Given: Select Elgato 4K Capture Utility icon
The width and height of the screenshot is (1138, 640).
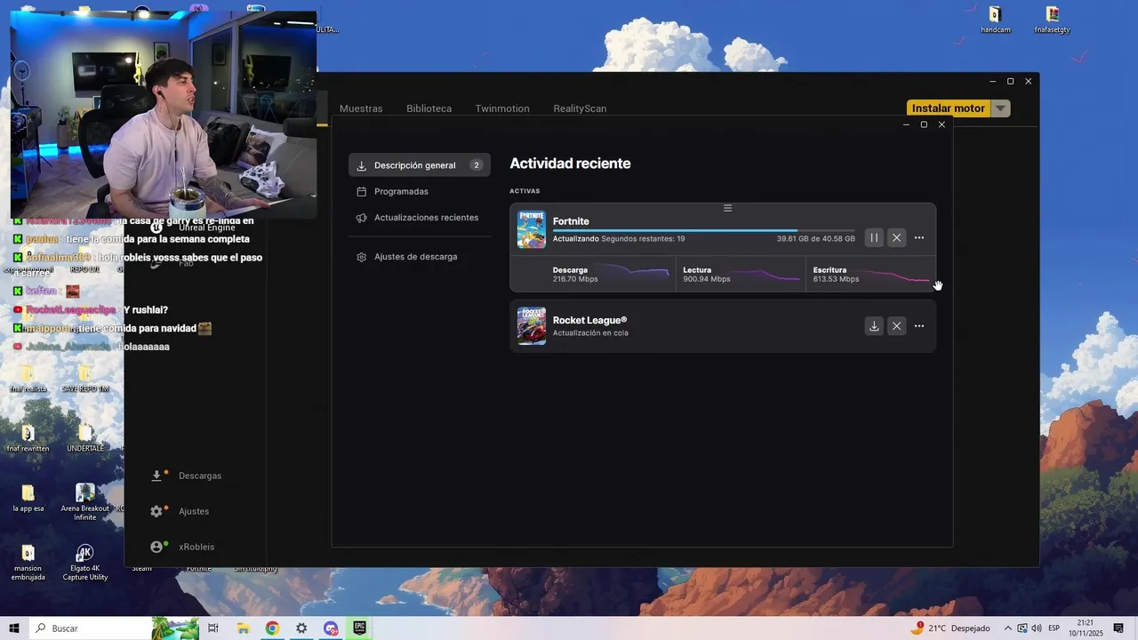Looking at the screenshot, I should click(85, 563).
